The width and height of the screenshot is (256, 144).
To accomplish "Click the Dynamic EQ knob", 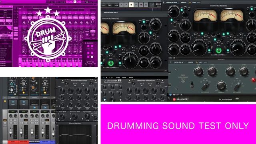I will (87, 116).
